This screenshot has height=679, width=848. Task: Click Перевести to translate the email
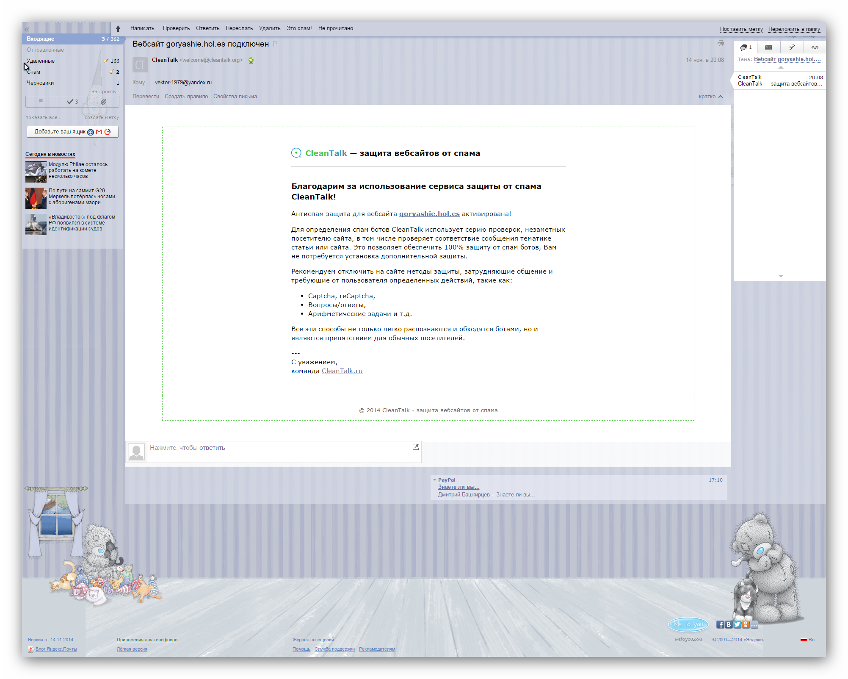click(146, 97)
